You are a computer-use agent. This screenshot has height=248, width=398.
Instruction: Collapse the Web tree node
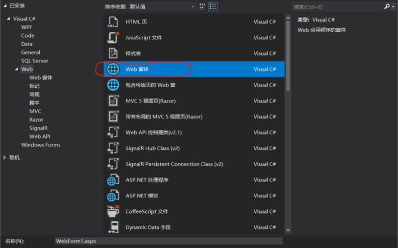click(16, 69)
